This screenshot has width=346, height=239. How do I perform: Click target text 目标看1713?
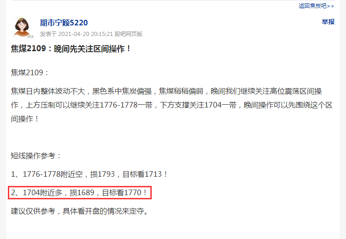(142, 174)
